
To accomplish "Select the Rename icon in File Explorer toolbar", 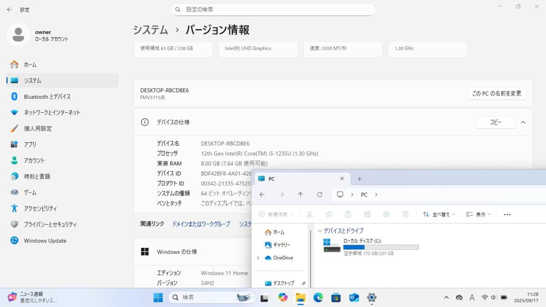I will (367, 214).
